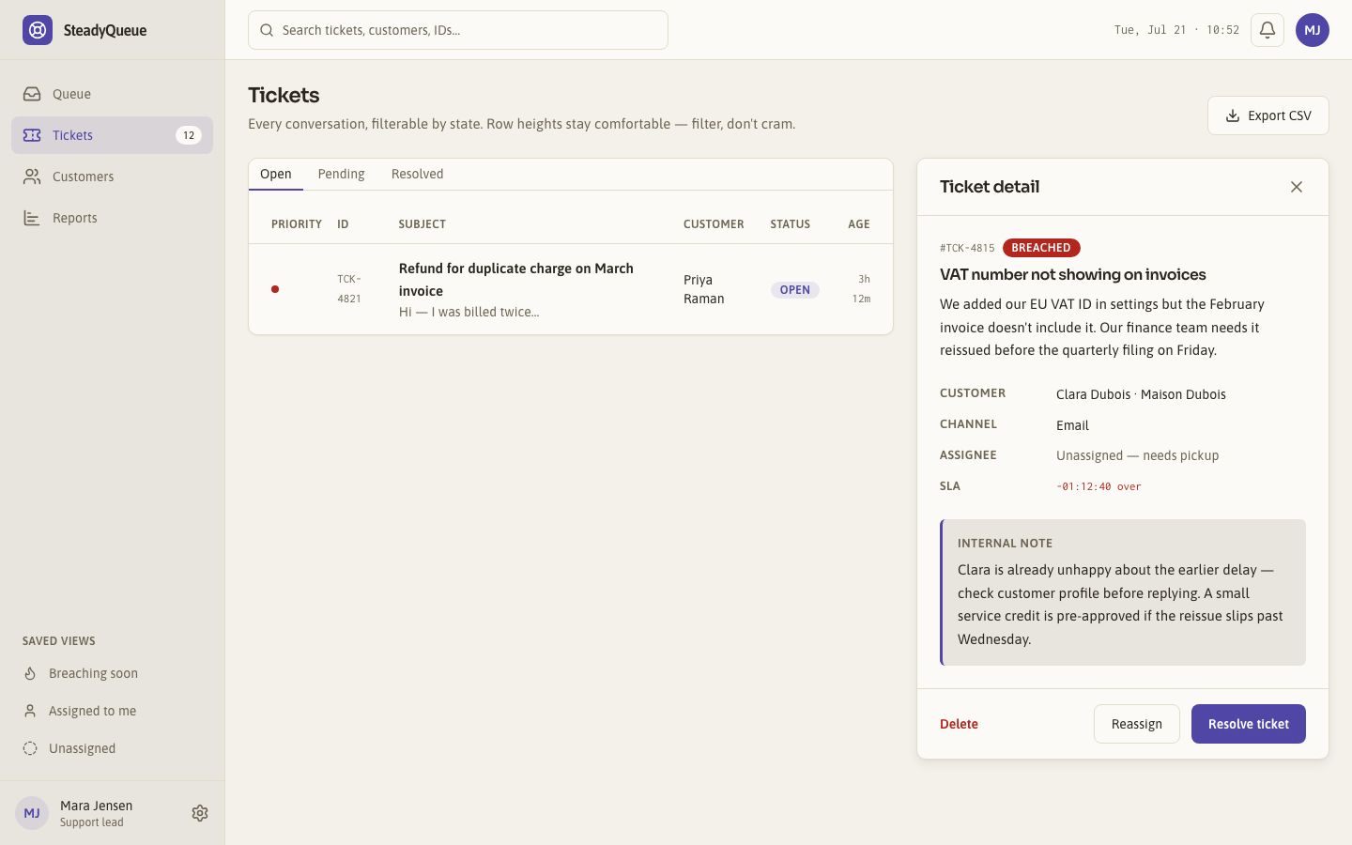Click the Reassign button
Viewport: 1352px width, 845px height.
tap(1137, 724)
